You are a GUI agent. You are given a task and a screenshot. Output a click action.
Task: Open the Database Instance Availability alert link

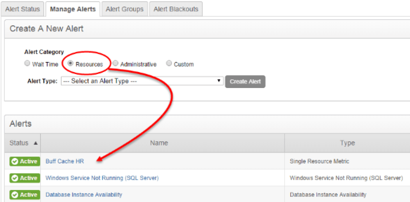point(83,195)
